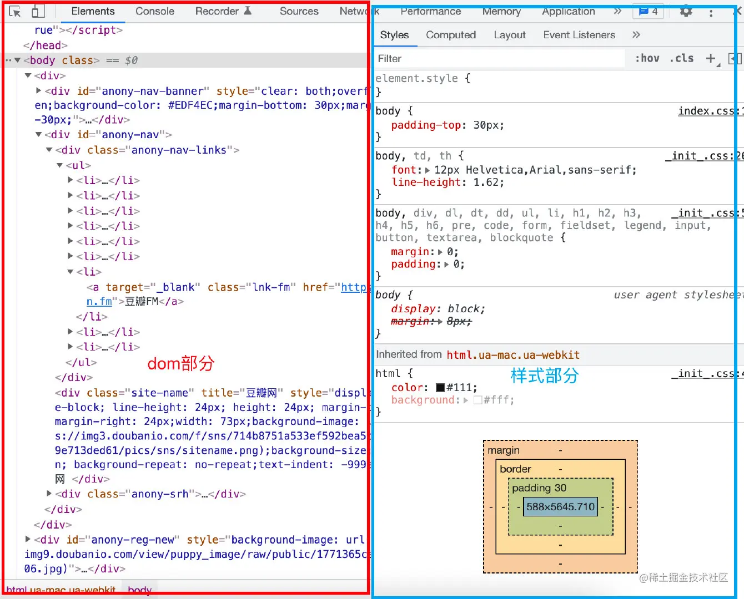Viewport: 744px width, 599px height.
Task: Toggle the :hov element state button
Action: click(x=647, y=58)
